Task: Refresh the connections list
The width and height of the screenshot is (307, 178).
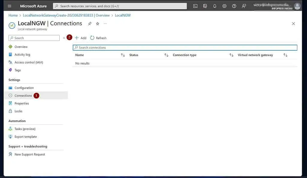Action: tap(98, 38)
